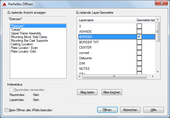Click the horizontal scroll left arrow

click(80, 76)
